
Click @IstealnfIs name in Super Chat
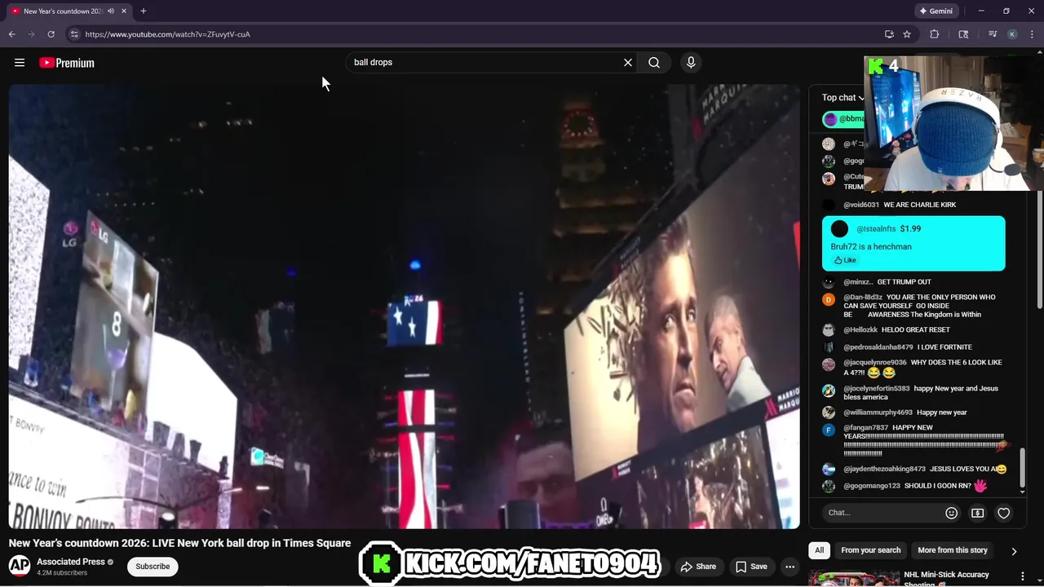876,229
